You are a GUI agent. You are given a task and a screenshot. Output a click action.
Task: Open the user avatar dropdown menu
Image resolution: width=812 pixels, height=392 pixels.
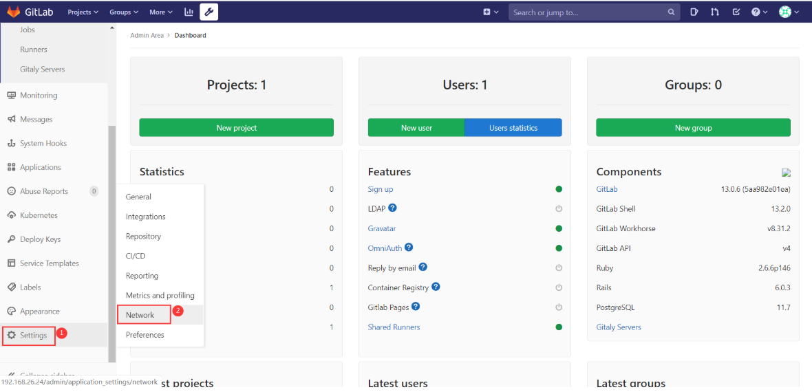(789, 12)
